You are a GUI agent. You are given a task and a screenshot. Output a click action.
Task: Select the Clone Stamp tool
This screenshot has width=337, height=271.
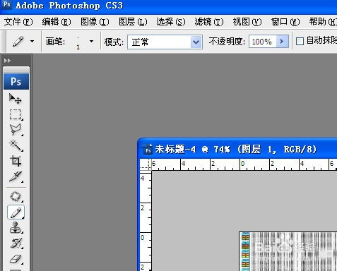pyautogui.click(x=16, y=228)
